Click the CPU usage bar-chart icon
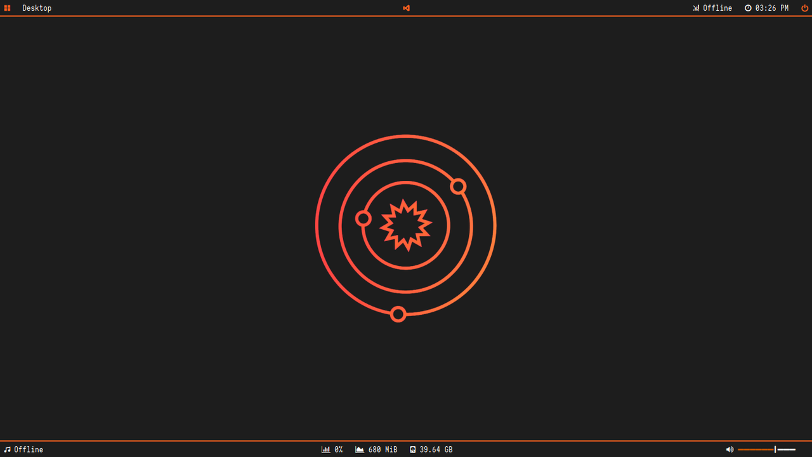 325,449
